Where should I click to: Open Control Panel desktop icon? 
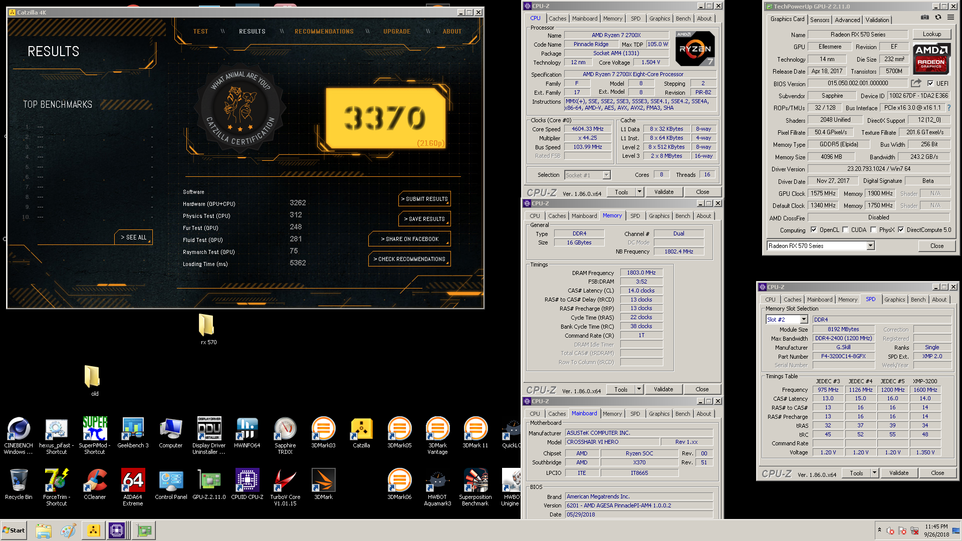pos(171,484)
